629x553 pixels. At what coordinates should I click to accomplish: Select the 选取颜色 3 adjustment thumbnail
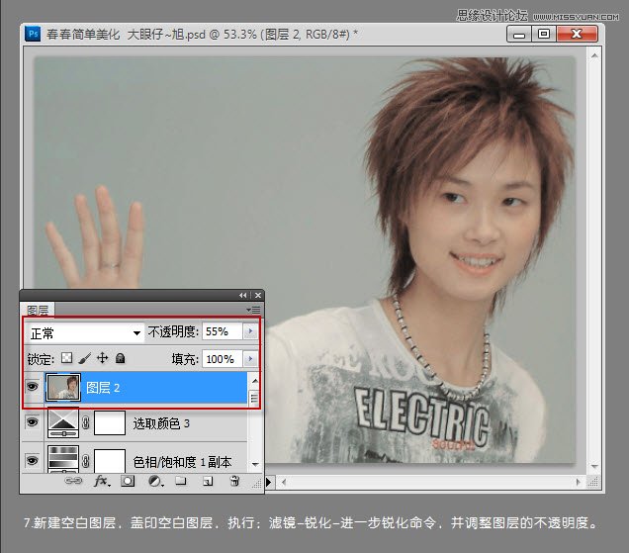(x=63, y=422)
